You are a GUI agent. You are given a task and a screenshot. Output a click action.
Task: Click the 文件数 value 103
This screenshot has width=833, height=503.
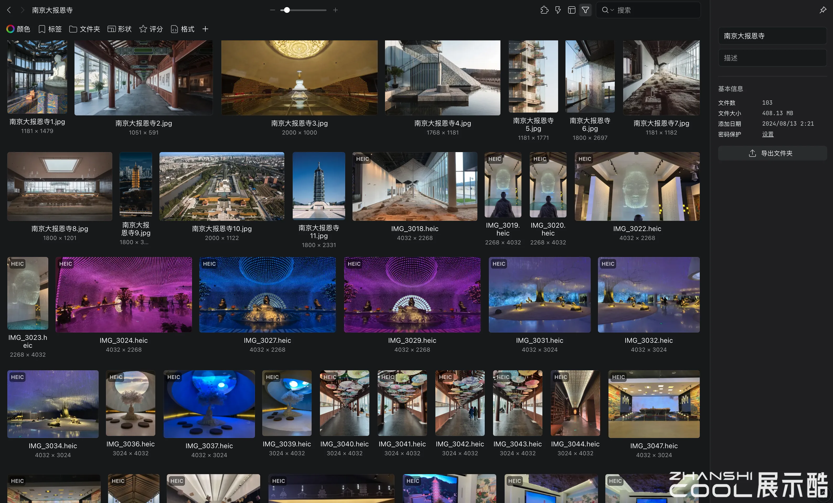click(767, 103)
